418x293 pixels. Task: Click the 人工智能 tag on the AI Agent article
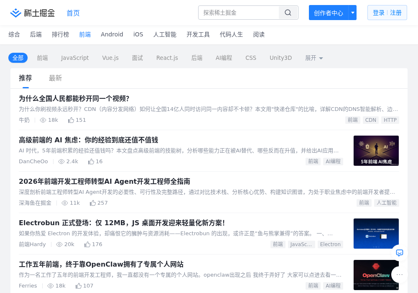coord(387,203)
